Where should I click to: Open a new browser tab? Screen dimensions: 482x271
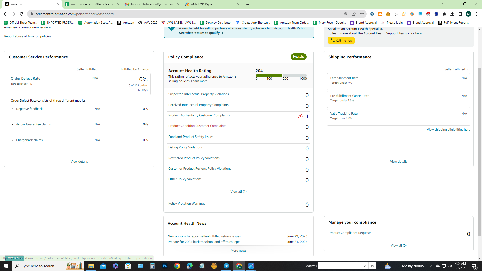click(x=248, y=4)
